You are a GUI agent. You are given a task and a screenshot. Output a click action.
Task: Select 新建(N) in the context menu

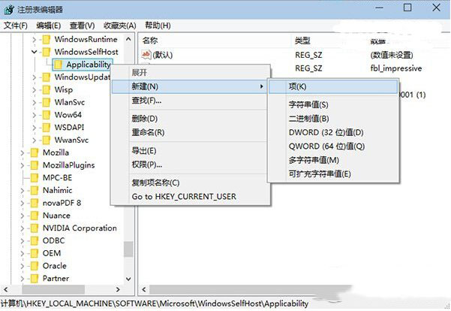pyautogui.click(x=190, y=86)
